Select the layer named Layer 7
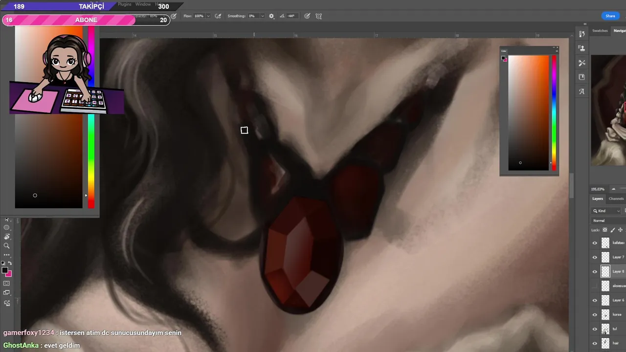 tap(618, 257)
